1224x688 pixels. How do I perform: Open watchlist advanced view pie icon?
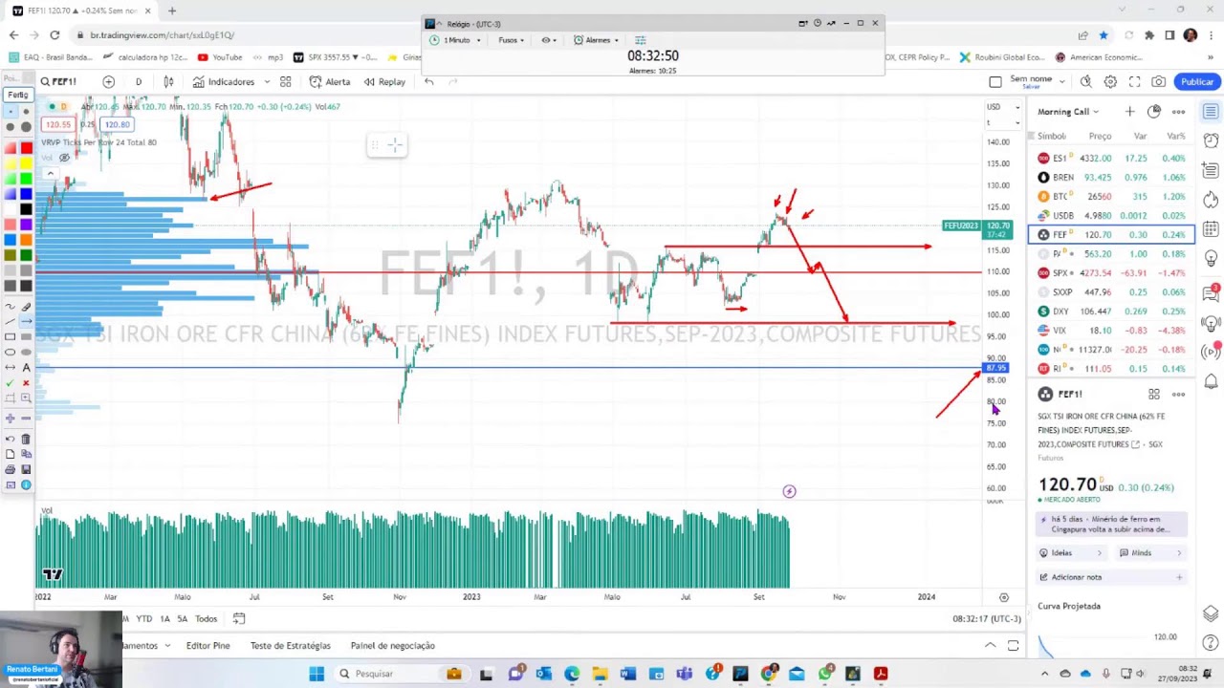1154,112
